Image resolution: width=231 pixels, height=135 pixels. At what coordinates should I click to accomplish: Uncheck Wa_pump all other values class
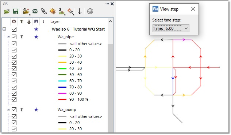tap(14, 117)
